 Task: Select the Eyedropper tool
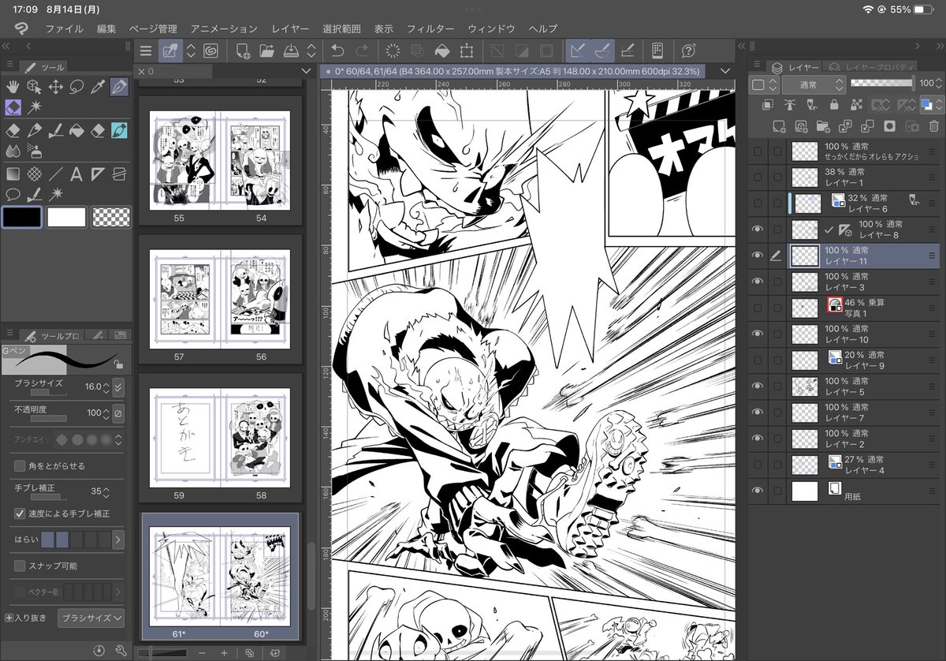click(x=98, y=86)
